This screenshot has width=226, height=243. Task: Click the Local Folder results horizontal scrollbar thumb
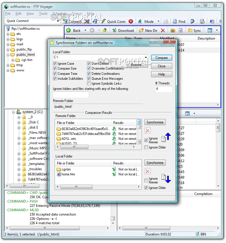pyautogui.click(x=76, y=187)
